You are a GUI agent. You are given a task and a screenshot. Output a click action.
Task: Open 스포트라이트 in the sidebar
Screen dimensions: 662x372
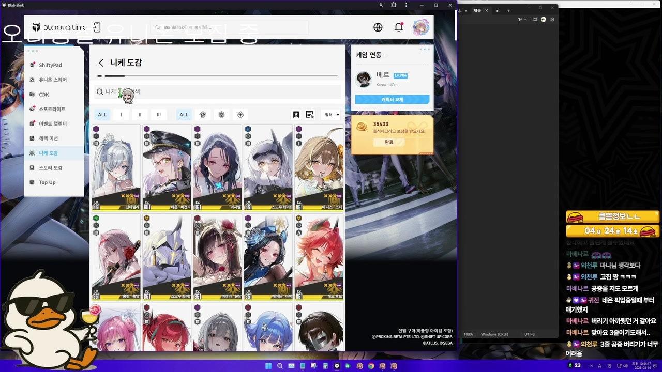(x=54, y=110)
